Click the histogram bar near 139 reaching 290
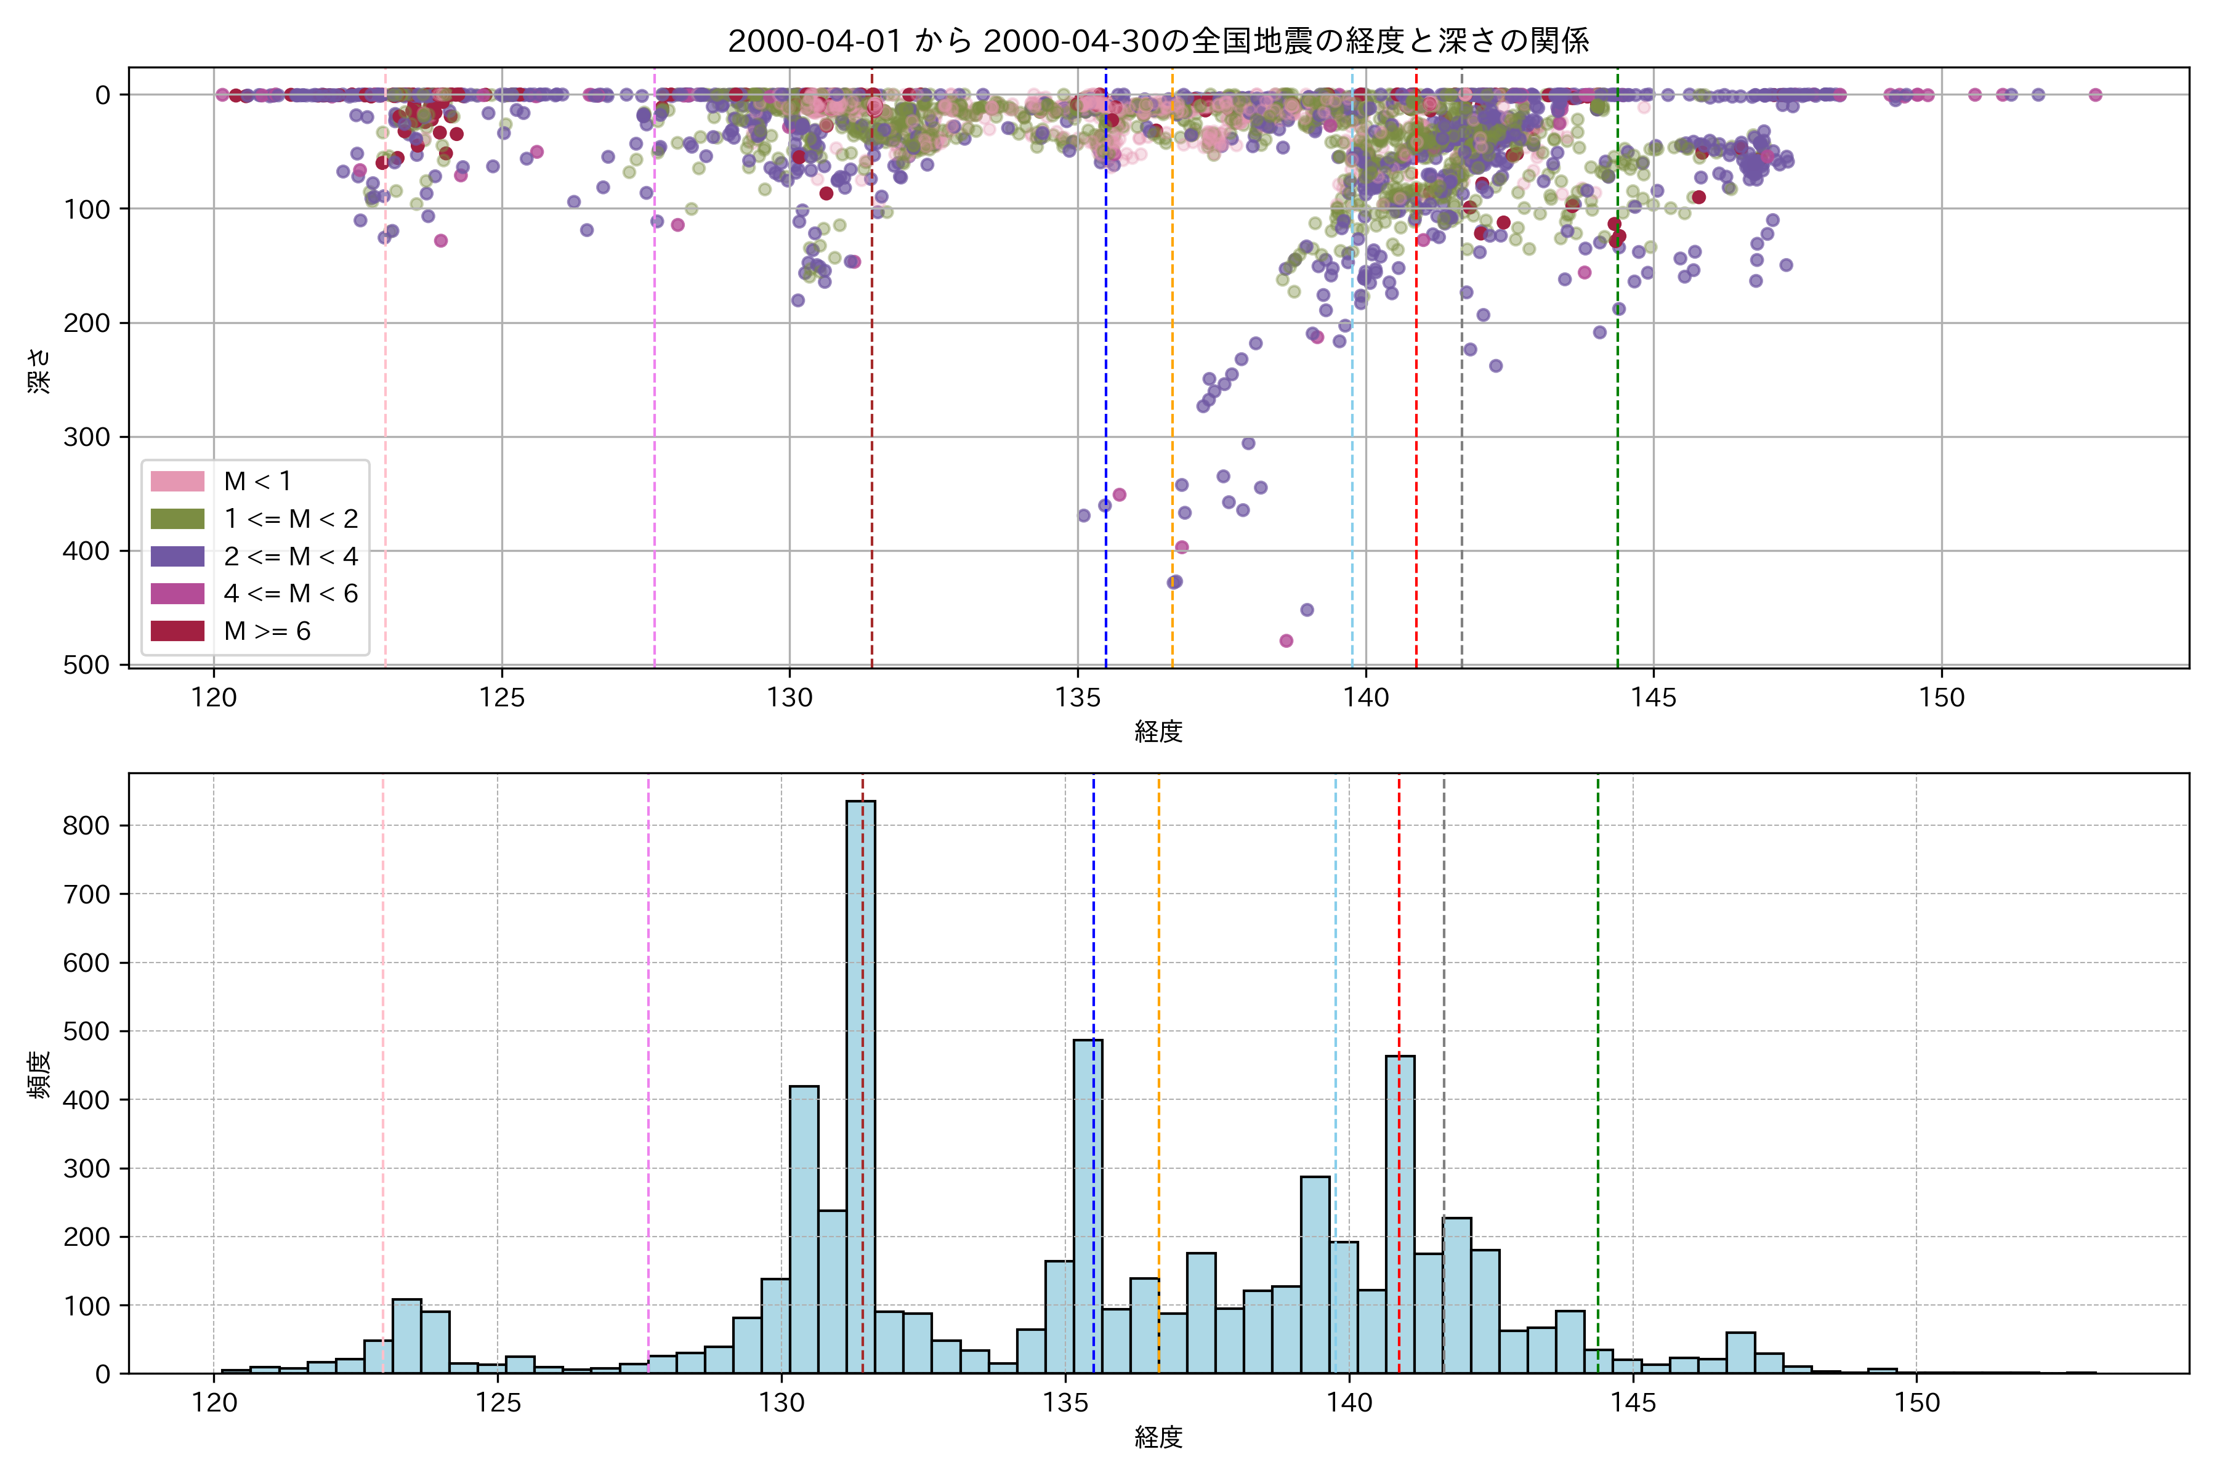Viewport: 2217px width, 1478px height. (x=1315, y=1274)
